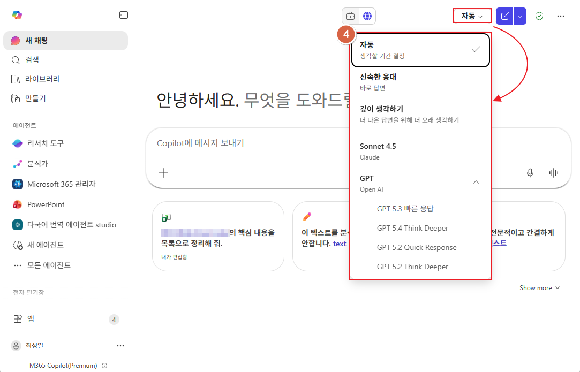This screenshot has height=372, width=580.
Task: Click M365 Copilot(Premium) label
Action: 63,366
